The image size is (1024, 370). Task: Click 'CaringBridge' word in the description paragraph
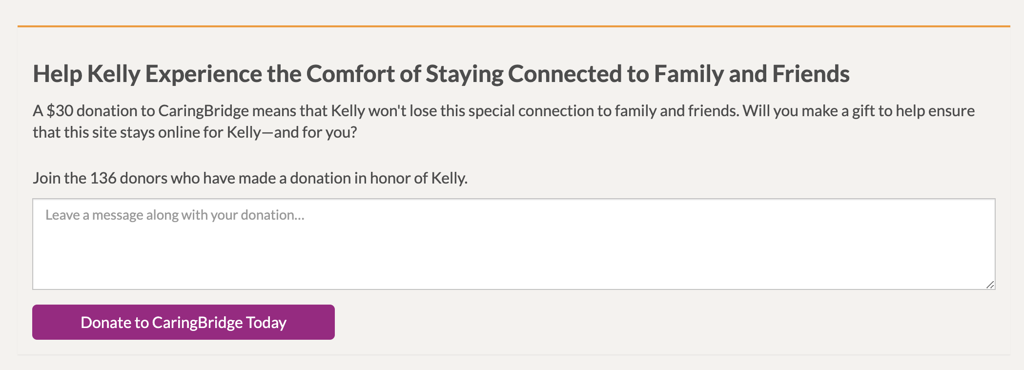(204, 111)
